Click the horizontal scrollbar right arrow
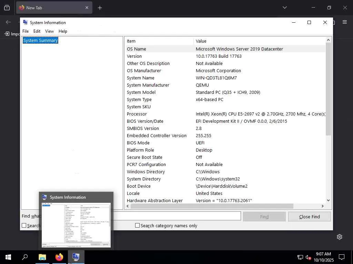This screenshot has height=264, width=353. 323,206
